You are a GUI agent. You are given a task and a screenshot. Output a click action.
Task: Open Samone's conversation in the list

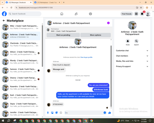tap(21, 70)
